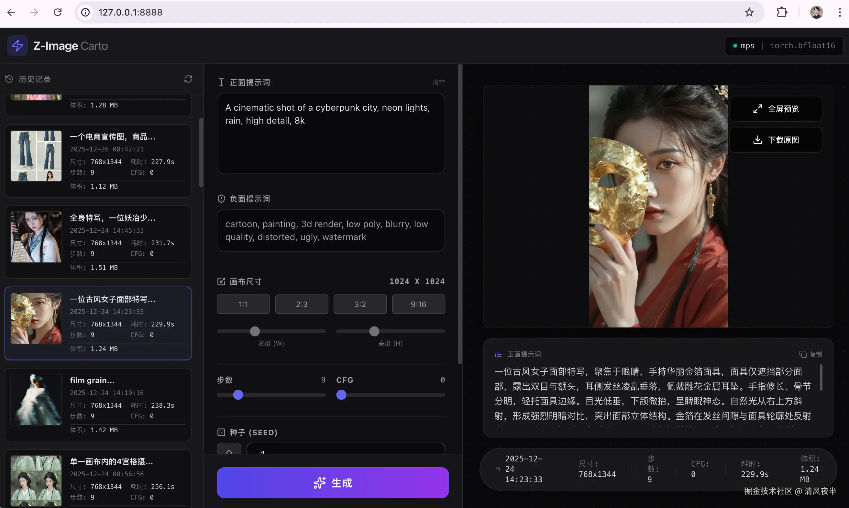The height and width of the screenshot is (508, 849).
Task: Select the 1:1 aspect ratio
Action: (x=243, y=304)
